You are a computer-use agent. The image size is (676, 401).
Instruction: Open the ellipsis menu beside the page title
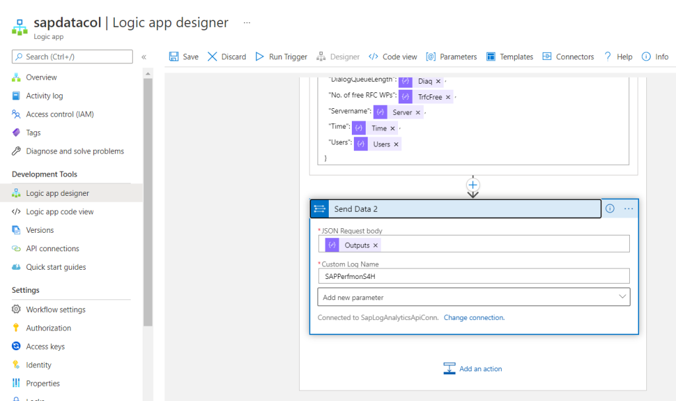[247, 22]
